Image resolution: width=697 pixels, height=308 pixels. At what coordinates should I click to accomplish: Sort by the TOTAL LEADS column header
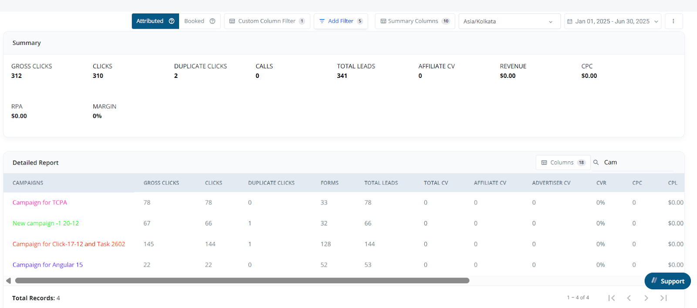click(x=381, y=183)
